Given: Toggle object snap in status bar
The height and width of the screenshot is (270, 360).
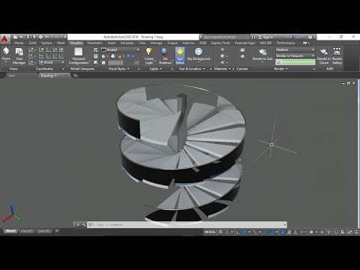Looking at the screenshot, I should pyautogui.click(x=271, y=232).
